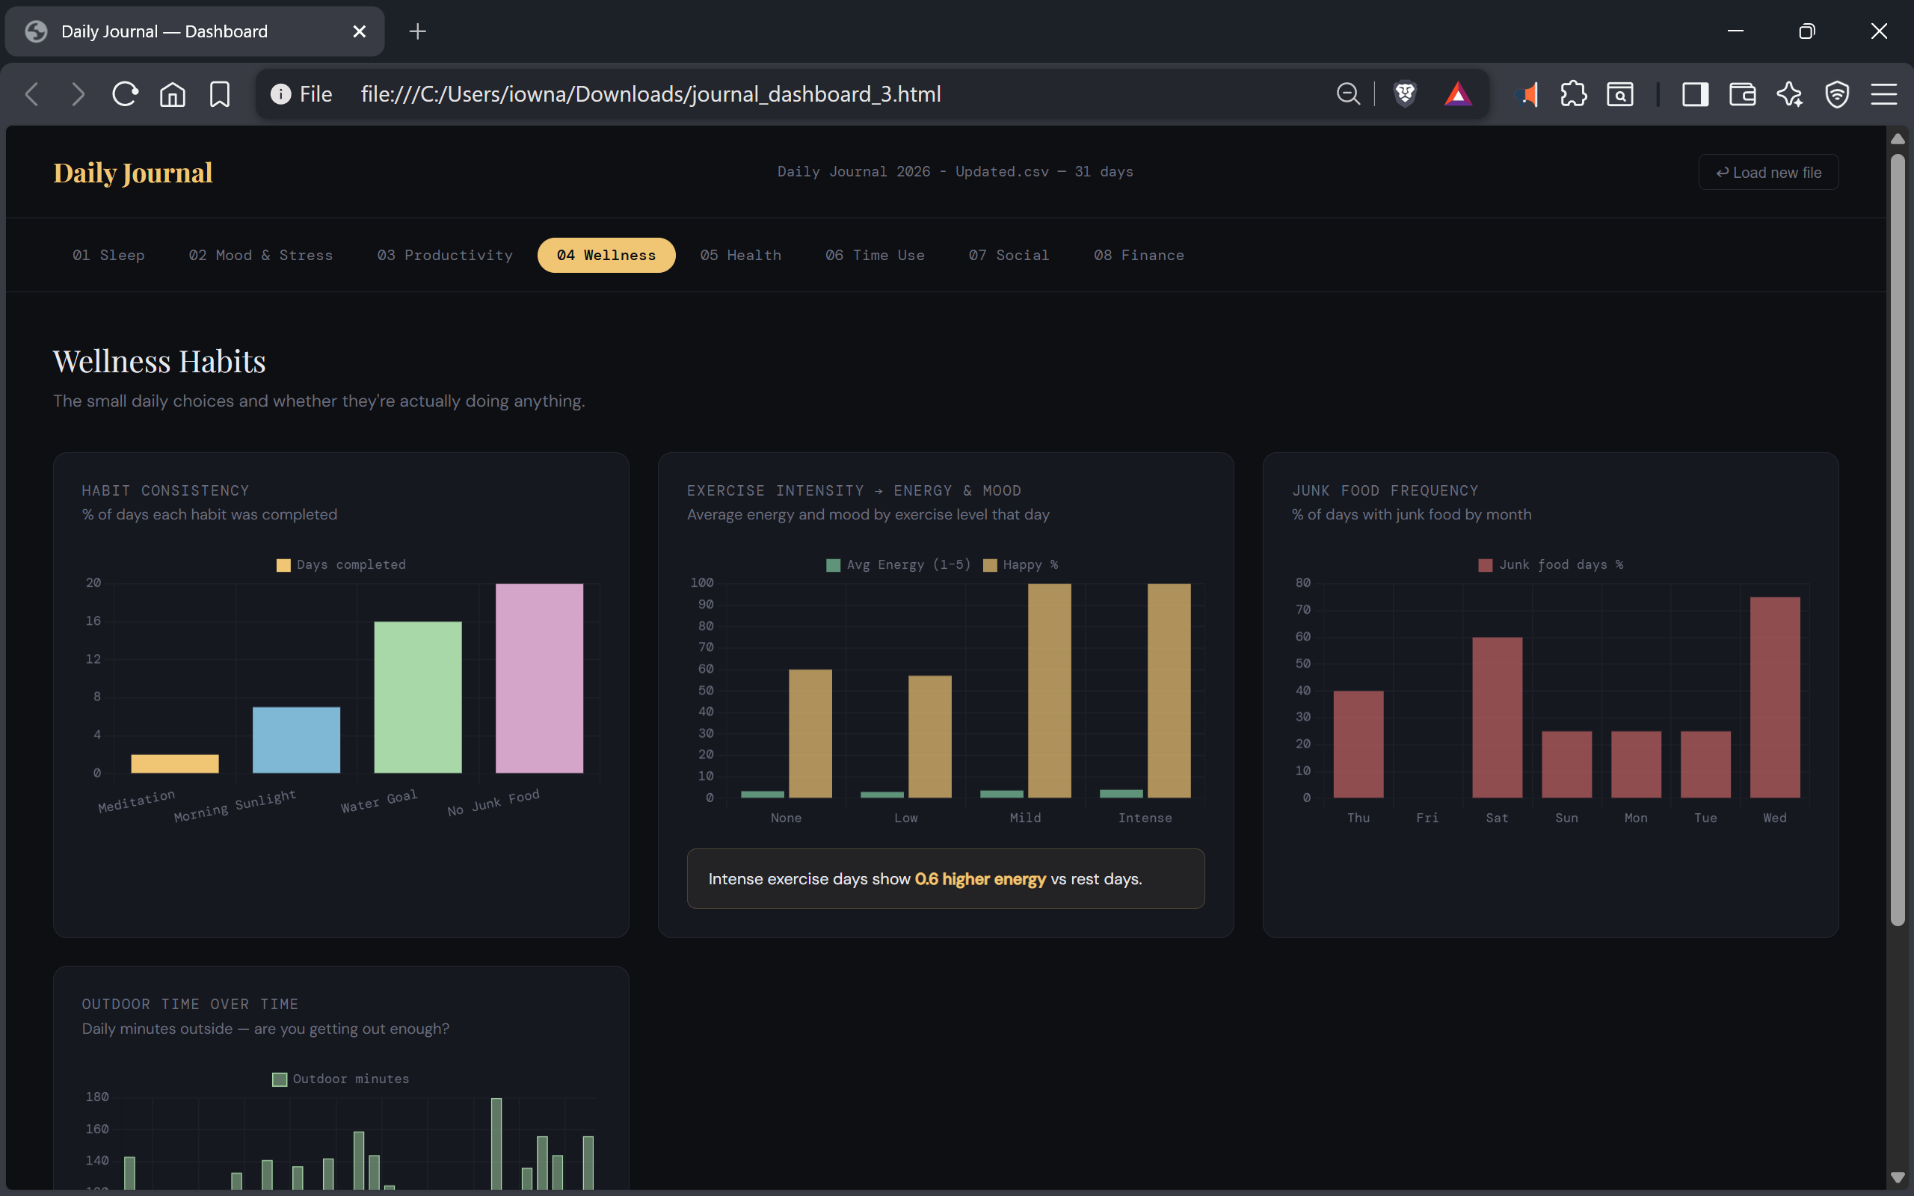The height and width of the screenshot is (1196, 1914).
Task: Open a new browser tab
Action: pyautogui.click(x=418, y=31)
